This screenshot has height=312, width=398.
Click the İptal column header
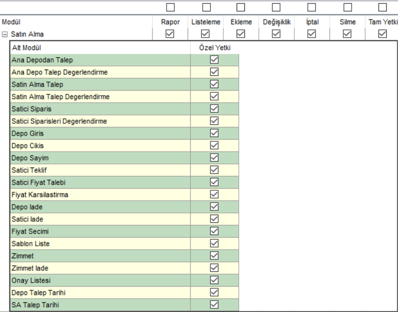point(312,22)
